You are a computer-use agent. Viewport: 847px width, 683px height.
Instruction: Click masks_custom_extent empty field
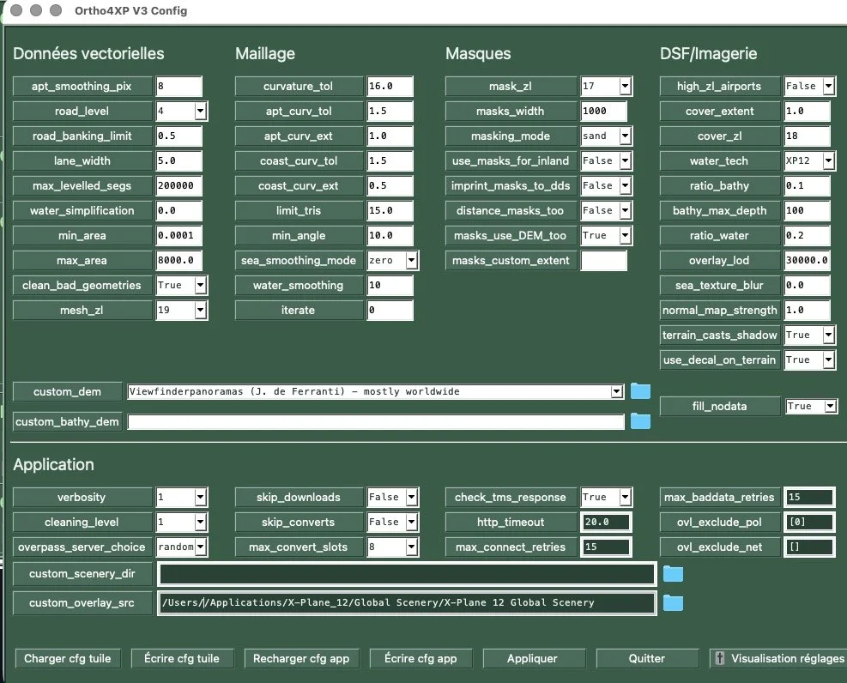point(603,260)
